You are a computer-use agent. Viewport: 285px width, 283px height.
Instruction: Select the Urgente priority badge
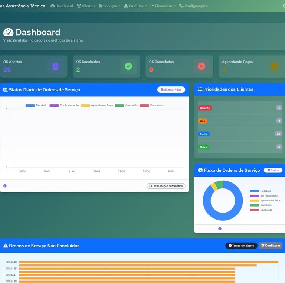[x=205, y=108]
